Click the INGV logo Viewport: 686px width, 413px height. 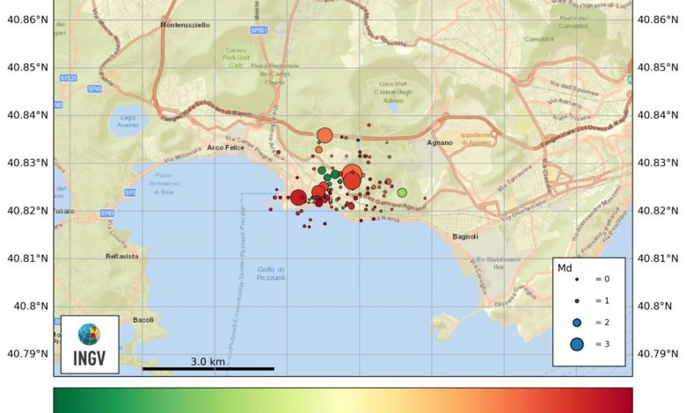90,344
